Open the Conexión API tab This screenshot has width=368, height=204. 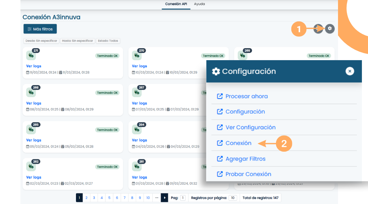tap(176, 4)
